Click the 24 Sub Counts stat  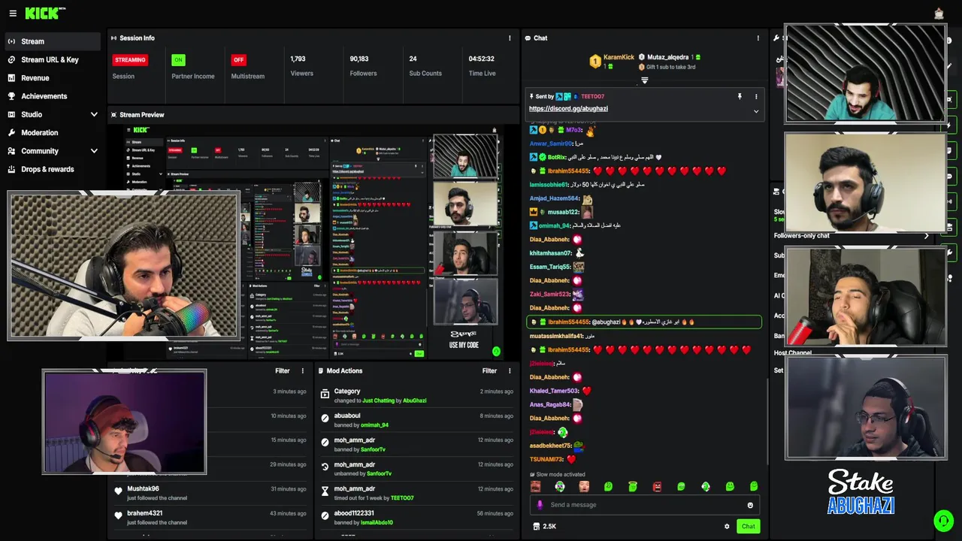coord(425,65)
